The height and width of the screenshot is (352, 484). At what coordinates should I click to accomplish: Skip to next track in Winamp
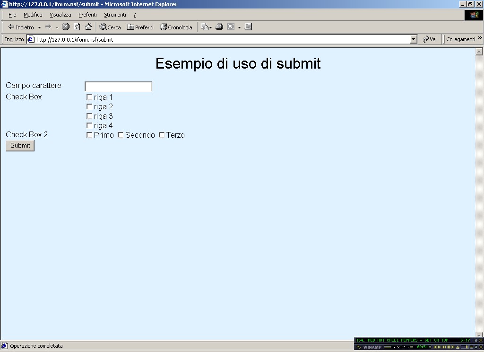pyautogui.click(x=453, y=347)
